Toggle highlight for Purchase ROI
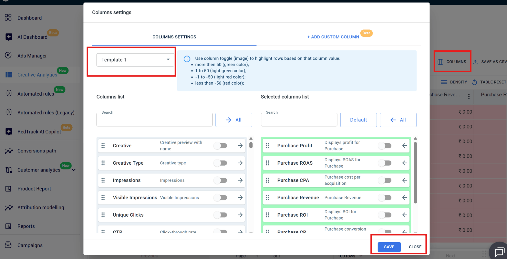The height and width of the screenshot is (259, 507). click(385, 215)
